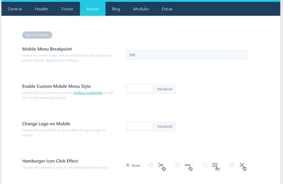Click the X-with-middle-line hamburger effect icon

pos(162,166)
